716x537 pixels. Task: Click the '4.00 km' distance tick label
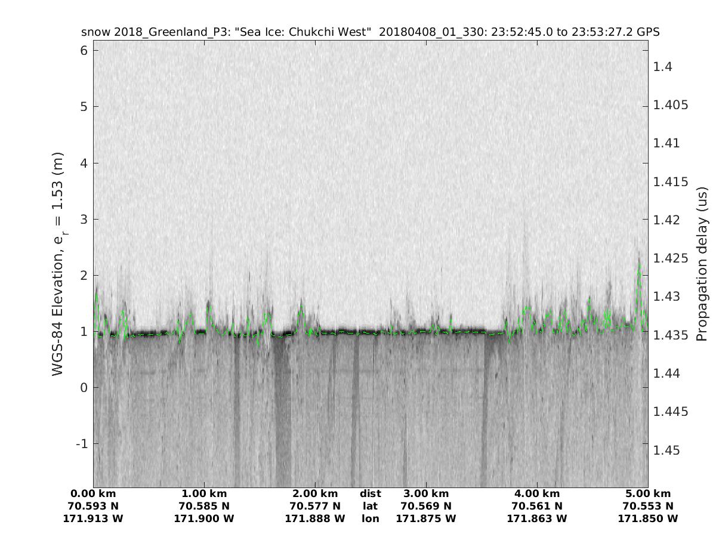point(537,493)
